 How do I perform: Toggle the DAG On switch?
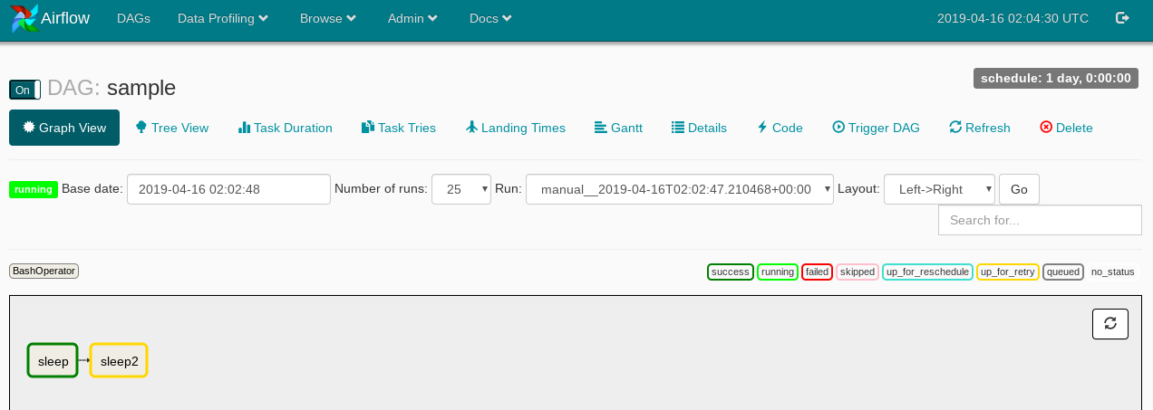[24, 90]
